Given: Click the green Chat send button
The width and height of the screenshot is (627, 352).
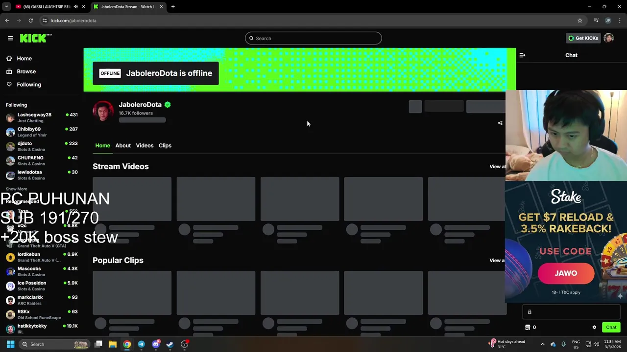Looking at the screenshot, I should [x=611, y=328].
